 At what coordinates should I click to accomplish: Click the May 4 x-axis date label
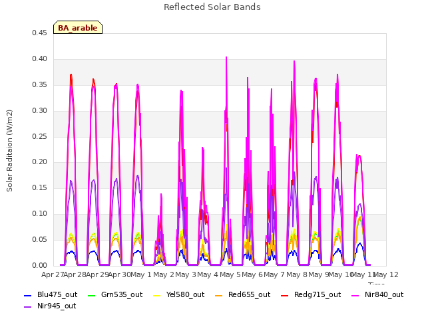(208, 274)
